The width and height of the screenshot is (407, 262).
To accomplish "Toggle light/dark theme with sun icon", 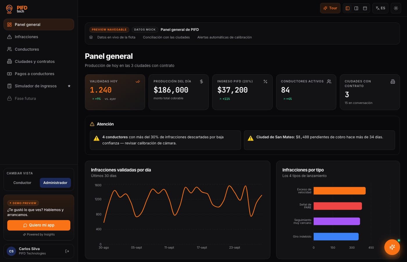I will pos(396,8).
